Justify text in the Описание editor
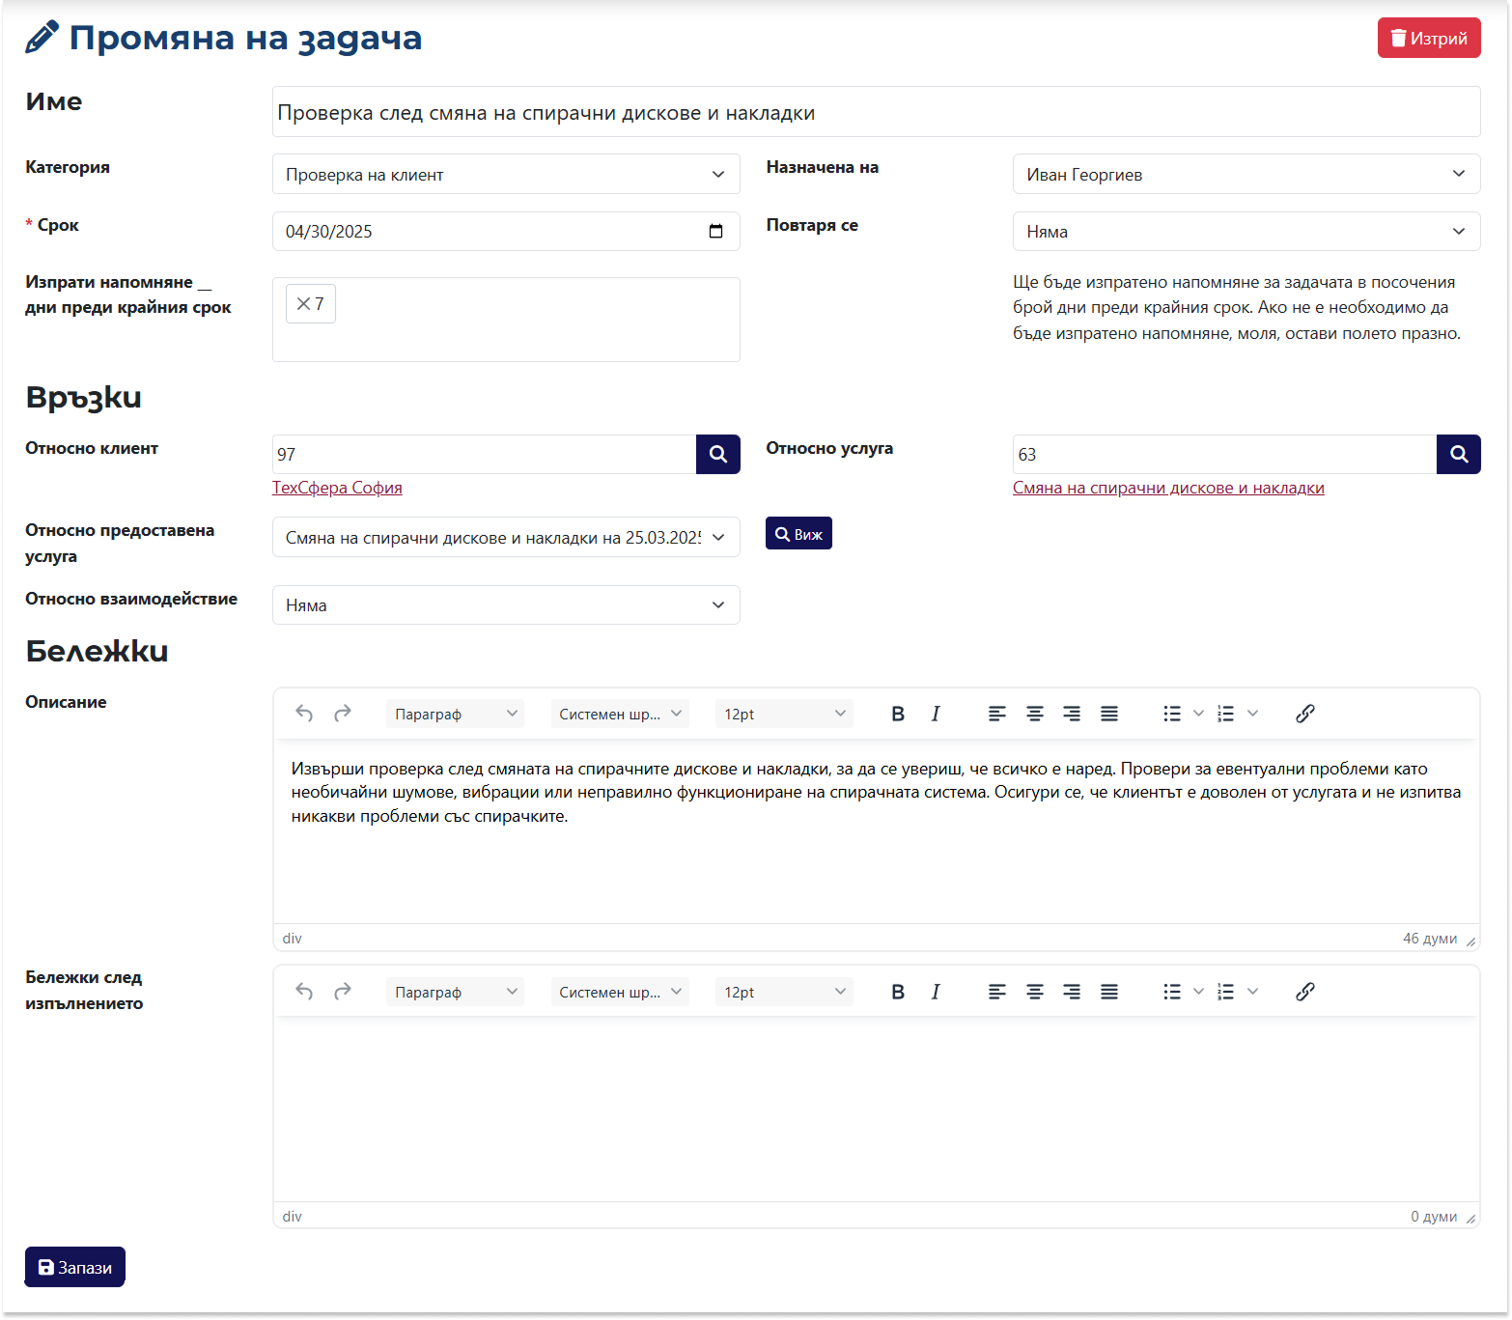Screen dimensions: 1512x1320 pyautogui.click(x=1109, y=714)
